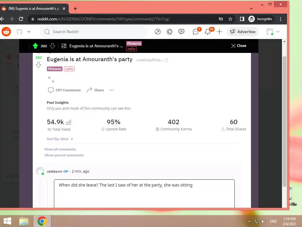Open the Windows Start button
This screenshot has height=227, width=302.
[7, 221]
